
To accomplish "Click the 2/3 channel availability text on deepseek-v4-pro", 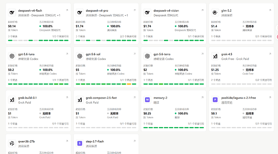I will tap(128, 36).
